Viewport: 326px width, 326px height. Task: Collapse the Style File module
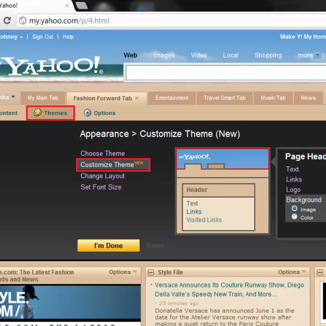(151, 272)
